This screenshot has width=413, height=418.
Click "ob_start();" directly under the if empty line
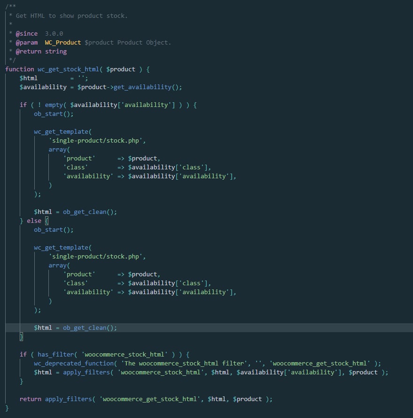(x=54, y=114)
